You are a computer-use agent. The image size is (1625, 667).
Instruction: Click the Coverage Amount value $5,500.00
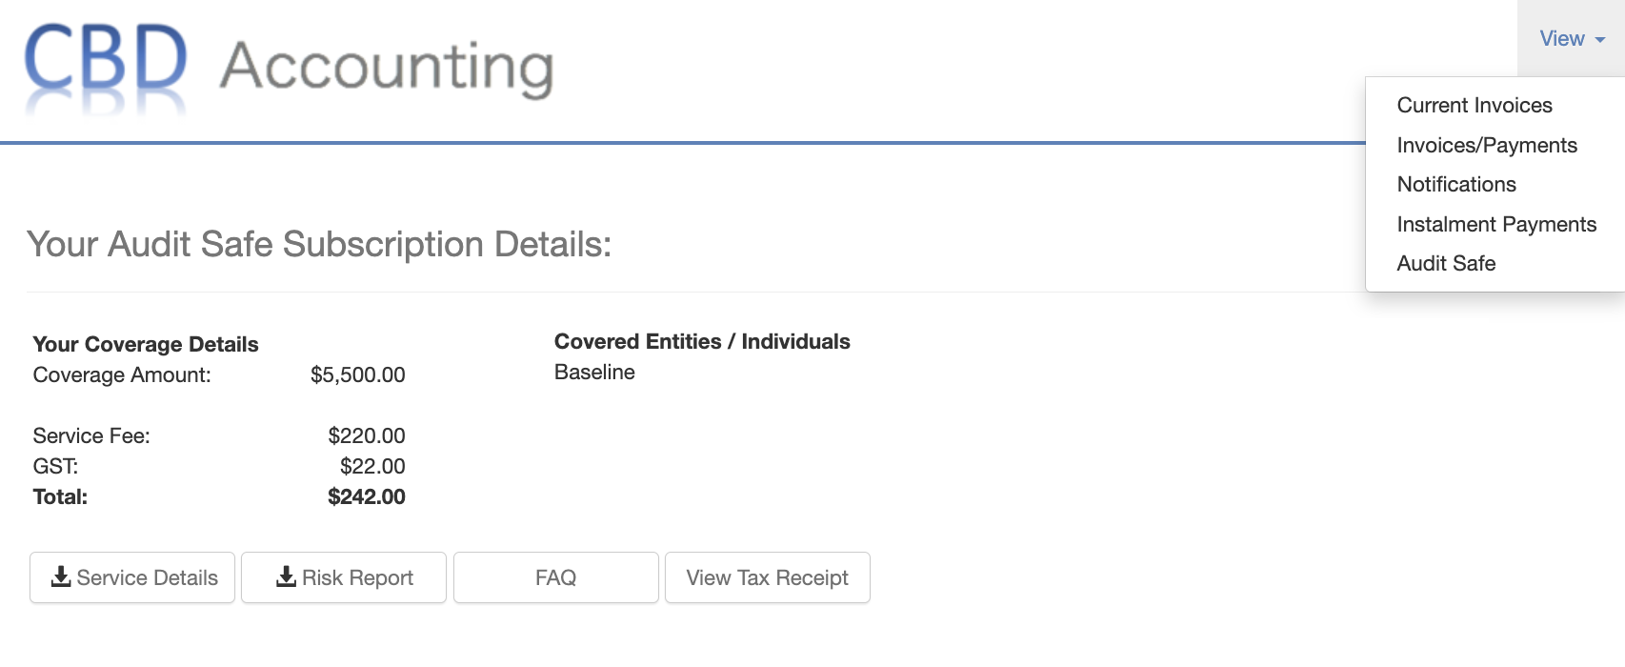356,374
